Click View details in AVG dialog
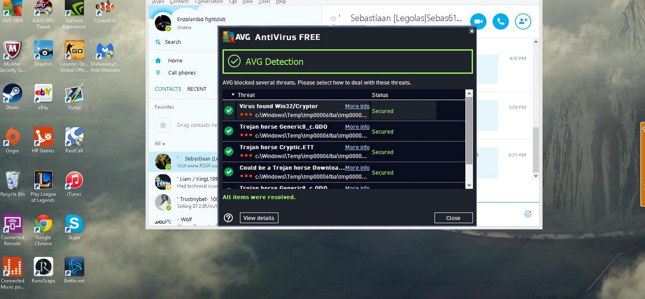The height and width of the screenshot is (299, 645). (259, 218)
